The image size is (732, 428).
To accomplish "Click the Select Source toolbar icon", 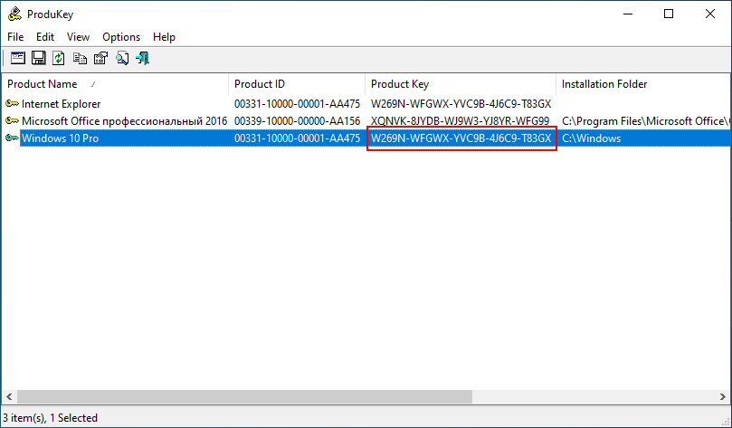I will (17, 58).
